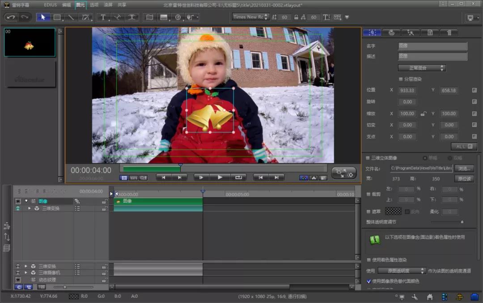This screenshot has height=303, width=483.
Task: Click the position X field 933.33
Action: click(x=407, y=90)
